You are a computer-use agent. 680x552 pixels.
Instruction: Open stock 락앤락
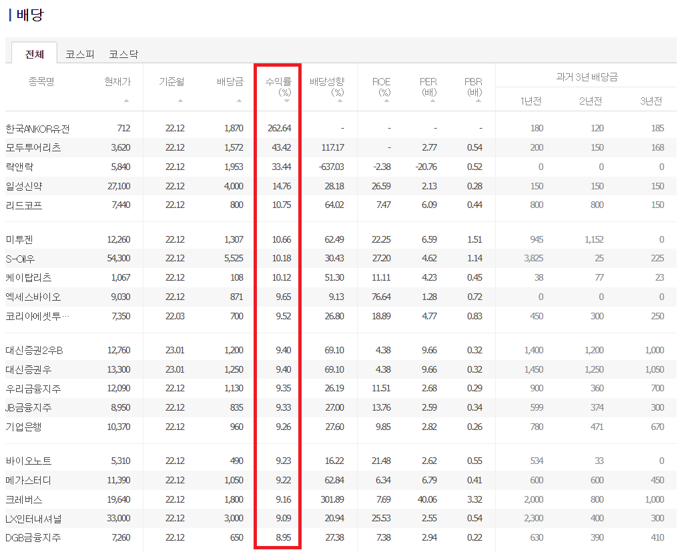coord(19,167)
